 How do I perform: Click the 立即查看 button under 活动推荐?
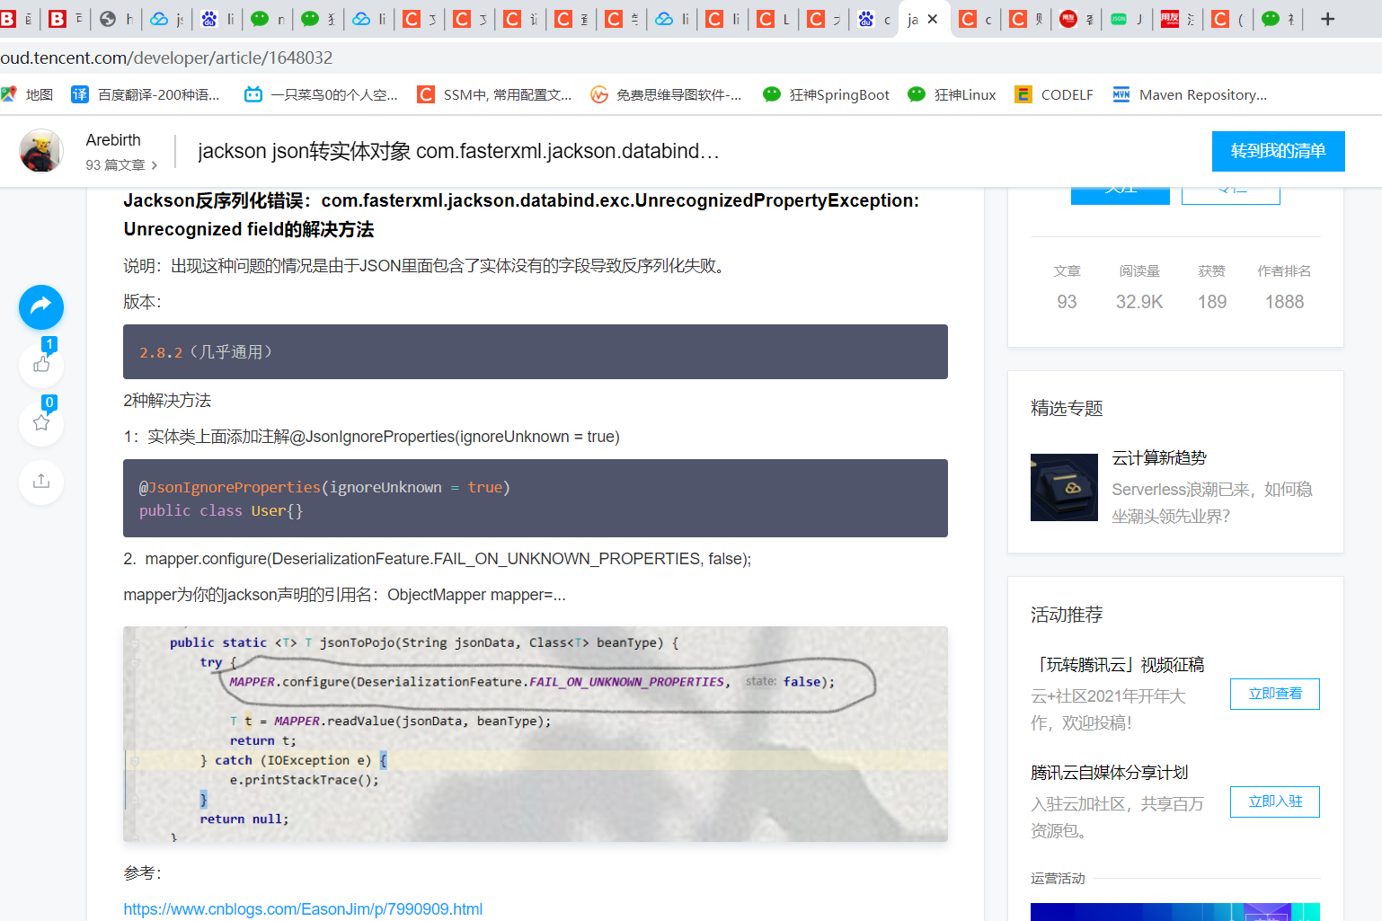click(x=1274, y=694)
